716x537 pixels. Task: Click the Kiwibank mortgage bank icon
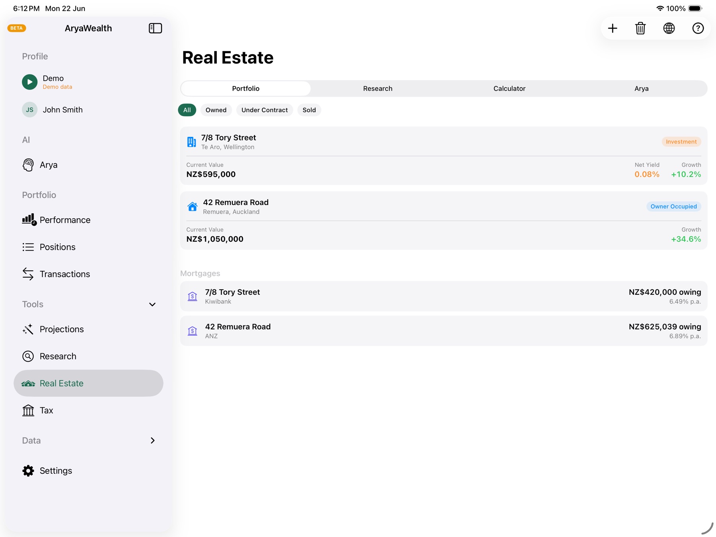pyautogui.click(x=193, y=297)
